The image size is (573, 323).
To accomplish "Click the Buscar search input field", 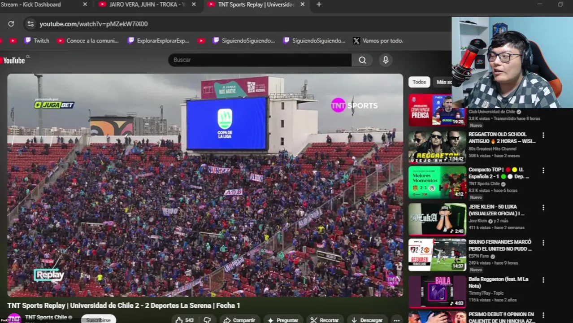I will coord(260,60).
